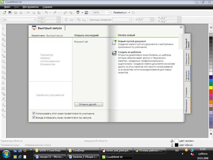Select the Crop tool in toolbox
The image size is (213, 160).
(3, 40)
